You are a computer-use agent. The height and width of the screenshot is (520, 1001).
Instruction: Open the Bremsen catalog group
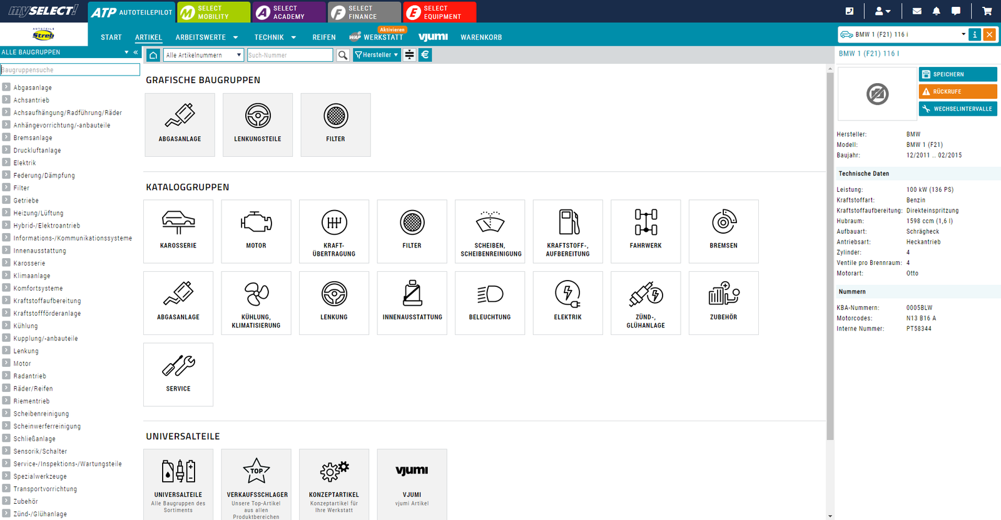coord(724,231)
